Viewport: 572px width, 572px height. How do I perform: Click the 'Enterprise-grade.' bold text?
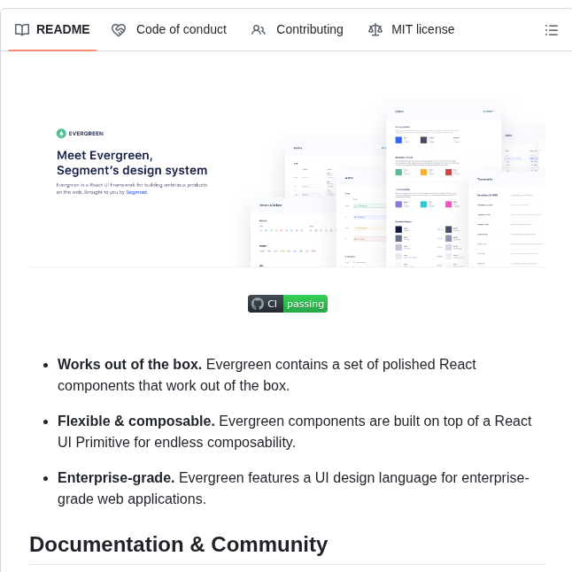pyautogui.click(x=116, y=477)
